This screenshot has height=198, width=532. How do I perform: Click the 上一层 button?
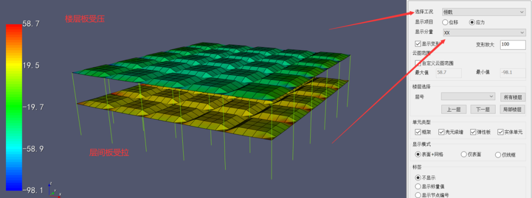[454, 110]
